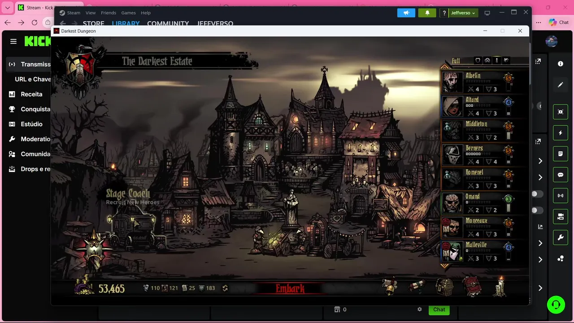Click settings gear next to Chat button

(x=420, y=310)
